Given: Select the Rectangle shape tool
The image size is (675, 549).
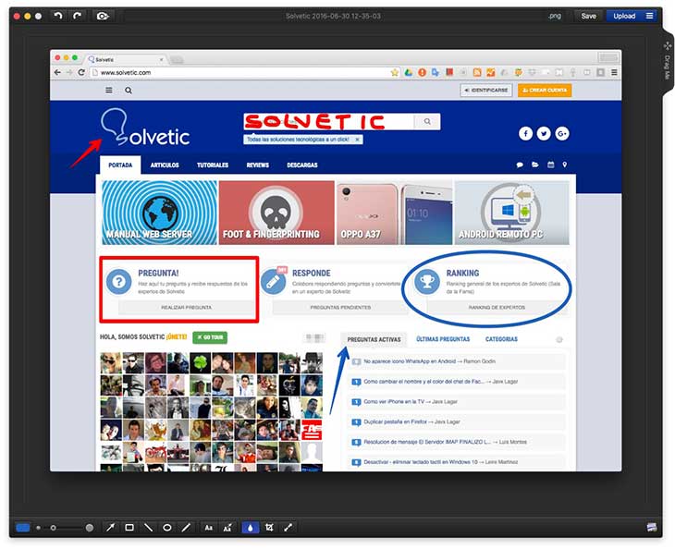Looking at the screenshot, I should (x=129, y=528).
